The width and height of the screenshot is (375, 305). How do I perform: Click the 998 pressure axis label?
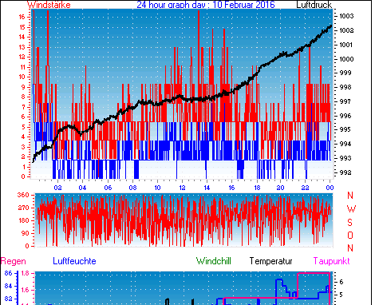(345, 87)
